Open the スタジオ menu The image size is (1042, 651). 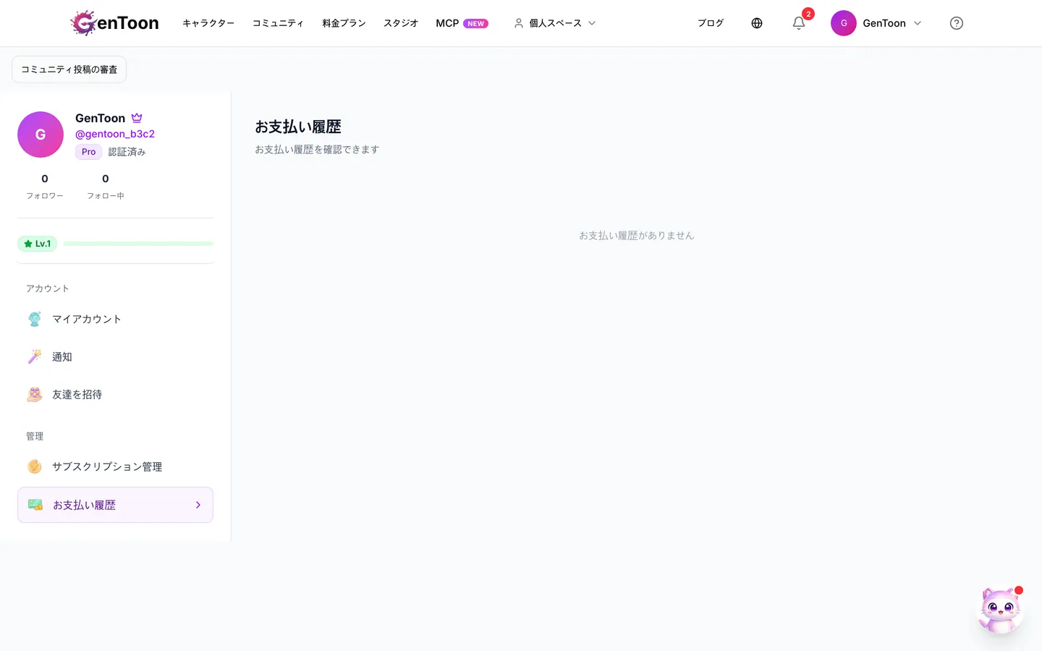[x=401, y=23]
